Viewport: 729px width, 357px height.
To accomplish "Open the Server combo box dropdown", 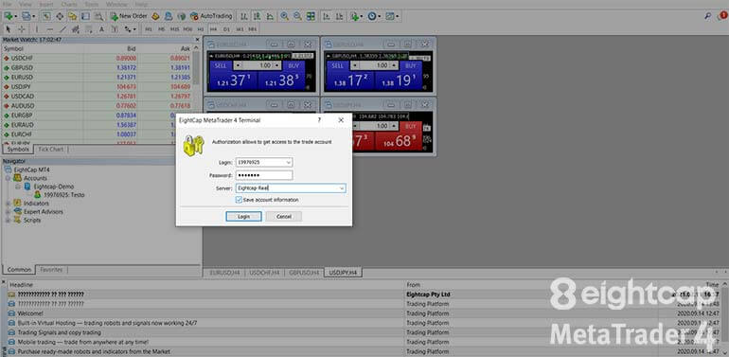I will point(342,188).
